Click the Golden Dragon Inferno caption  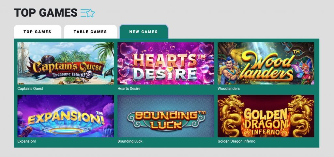[236, 141]
